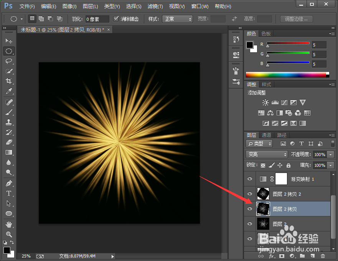The image size is (338, 261).
Task: Open the 图像(I) menu
Action: coord(69,6)
